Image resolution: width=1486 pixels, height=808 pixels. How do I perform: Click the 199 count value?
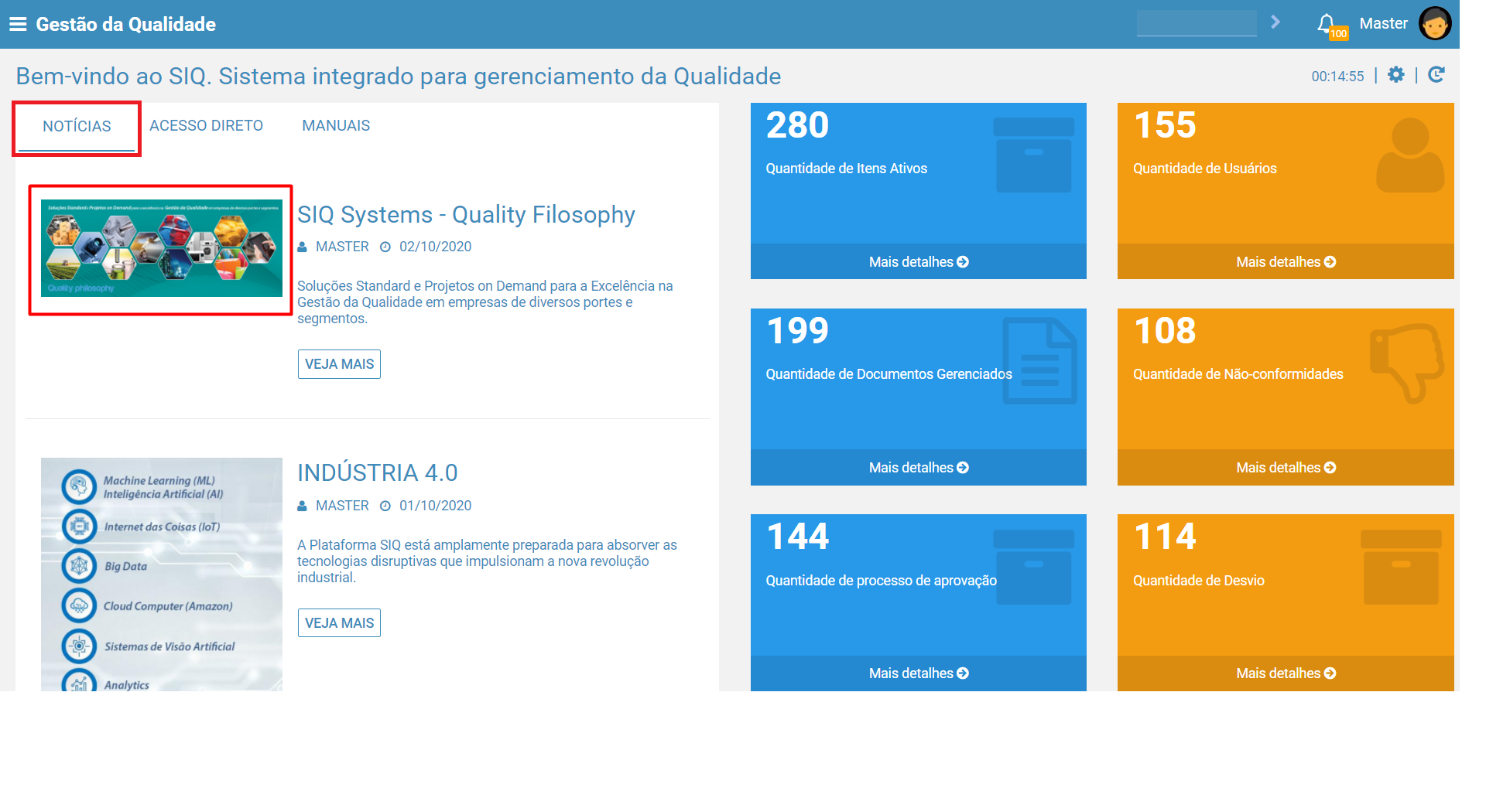(x=797, y=331)
